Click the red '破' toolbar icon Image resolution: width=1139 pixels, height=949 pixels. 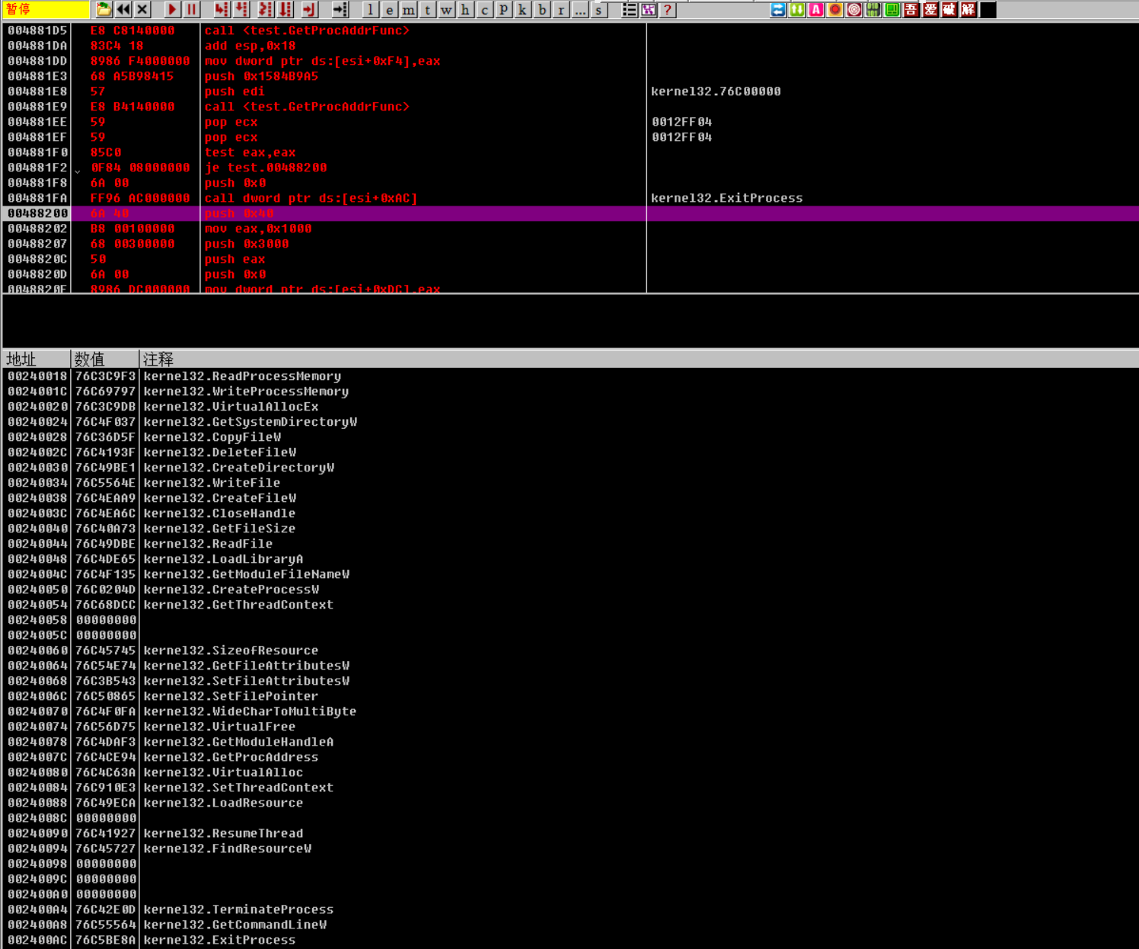coord(949,9)
